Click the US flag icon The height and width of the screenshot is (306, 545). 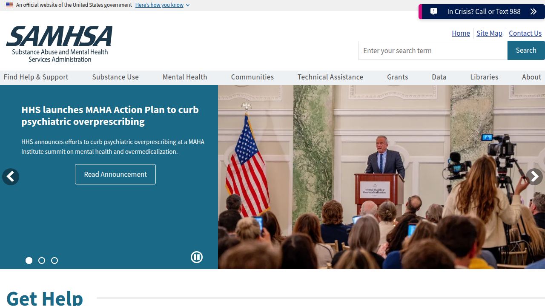point(9,5)
